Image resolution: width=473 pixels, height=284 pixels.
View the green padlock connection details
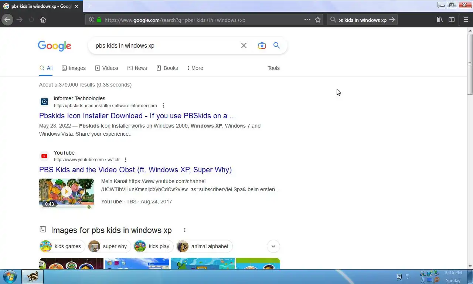[99, 20]
